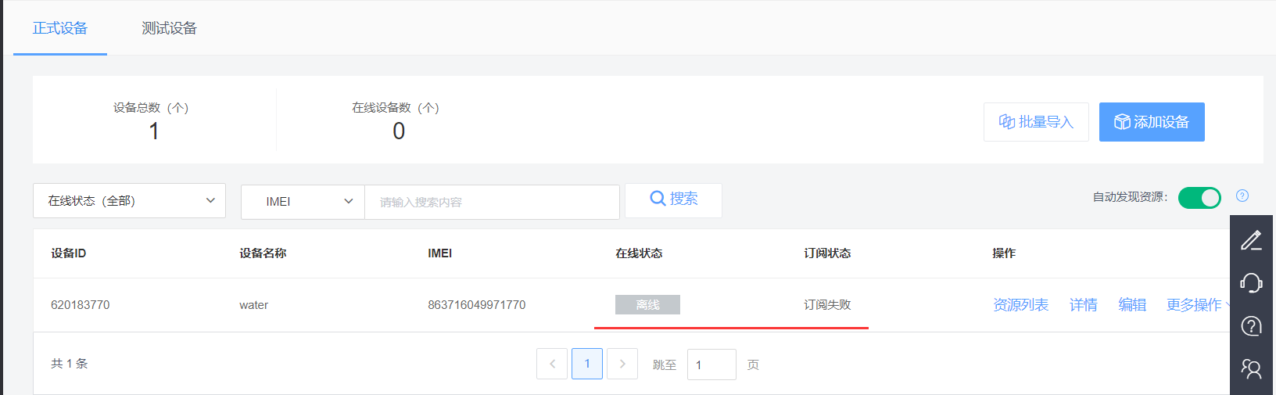
Task: Expand the 在线状态（全部） dropdown
Action: pos(129,201)
